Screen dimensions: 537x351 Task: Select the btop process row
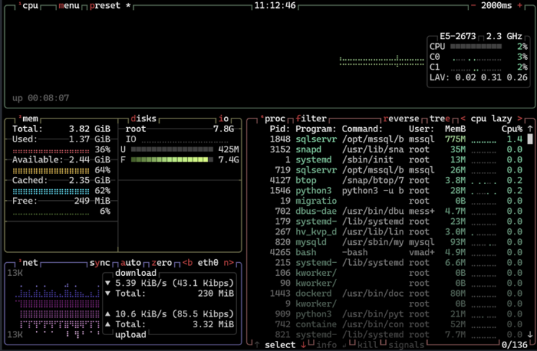pyautogui.click(x=396, y=181)
